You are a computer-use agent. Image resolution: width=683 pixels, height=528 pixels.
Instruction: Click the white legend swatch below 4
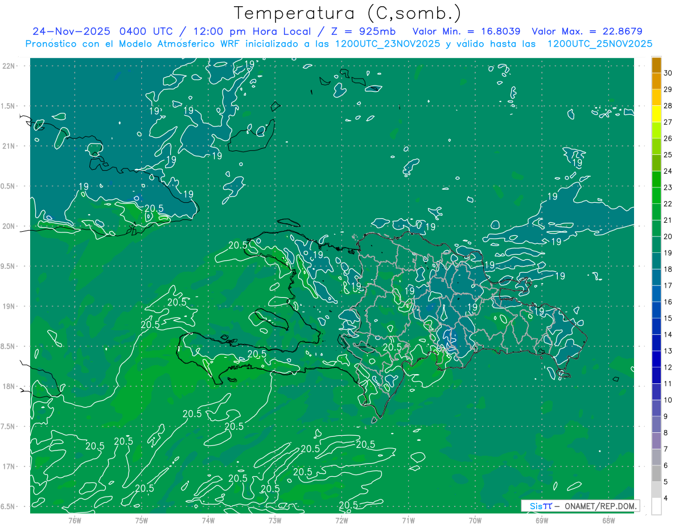656,506
